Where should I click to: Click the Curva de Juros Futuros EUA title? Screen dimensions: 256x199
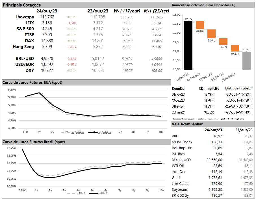pyautogui.click(x=32, y=83)
